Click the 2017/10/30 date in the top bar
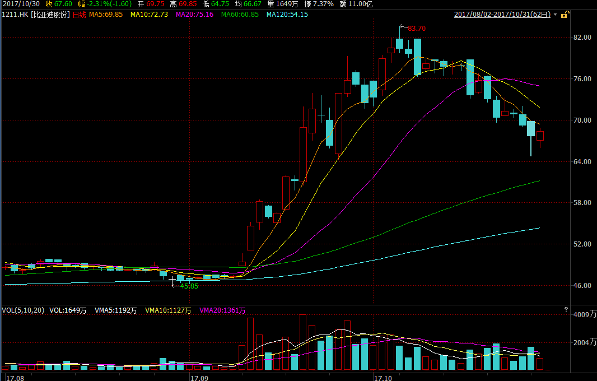This screenshot has height=381, width=597. (x=21, y=4)
